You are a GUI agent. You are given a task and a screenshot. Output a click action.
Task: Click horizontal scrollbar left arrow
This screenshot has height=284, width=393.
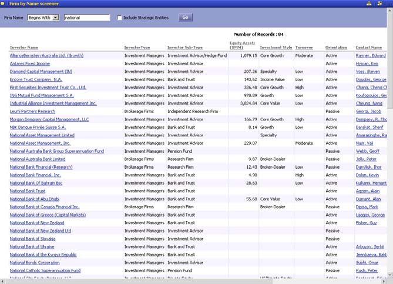(x=2, y=281)
